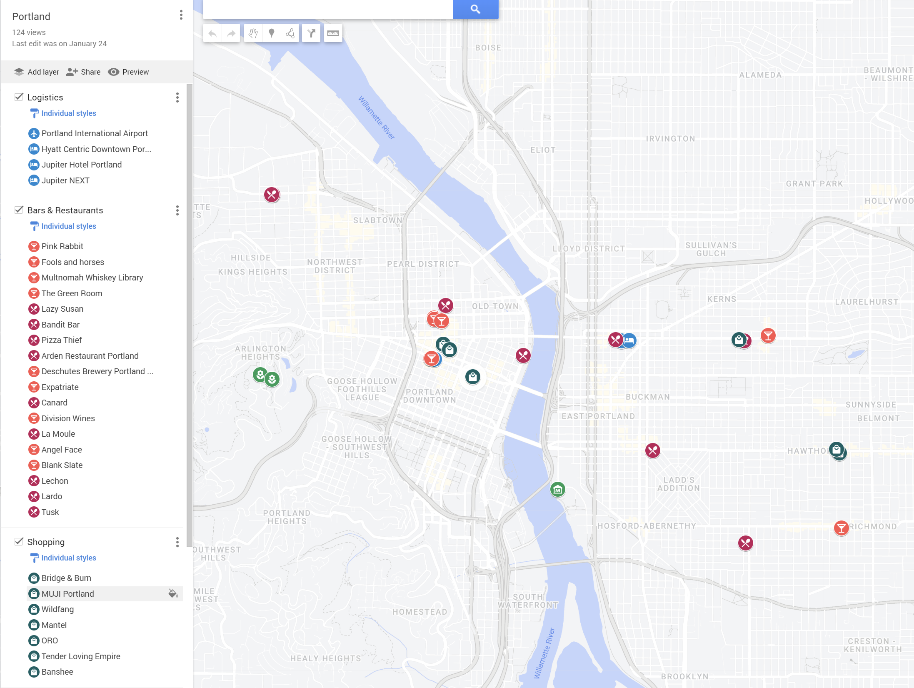Toggle the Bars & Restaurants layer checkbox
Viewport: 914px width, 688px height.
click(x=19, y=210)
